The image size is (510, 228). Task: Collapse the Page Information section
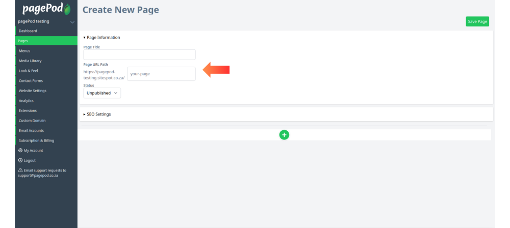click(x=102, y=37)
